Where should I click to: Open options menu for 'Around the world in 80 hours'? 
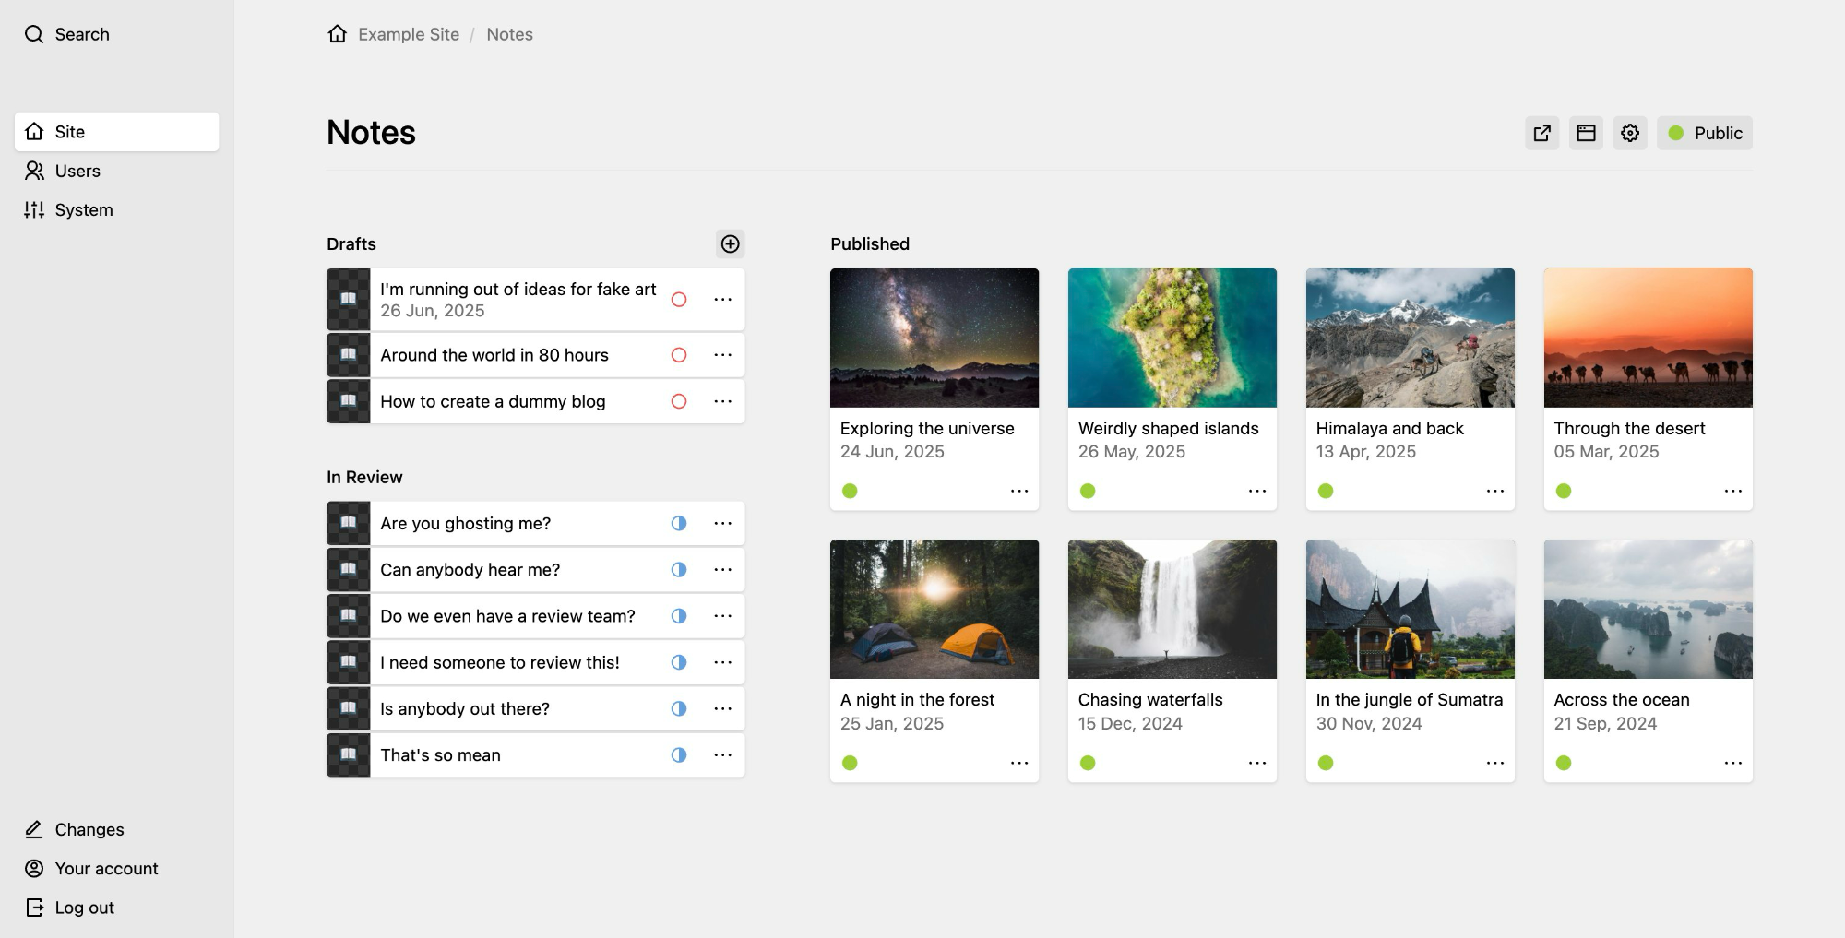tap(723, 354)
